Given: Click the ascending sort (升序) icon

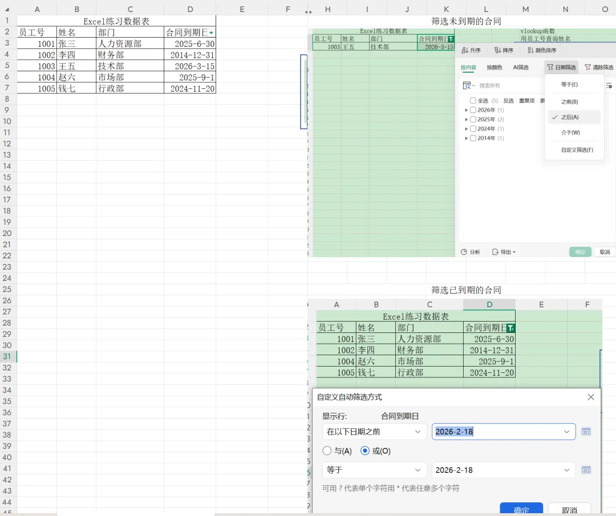Looking at the screenshot, I should [465, 50].
